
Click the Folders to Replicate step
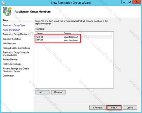pos(12,64)
